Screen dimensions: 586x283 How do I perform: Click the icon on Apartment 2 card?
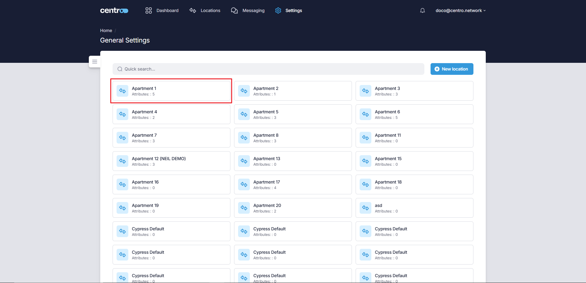click(244, 91)
